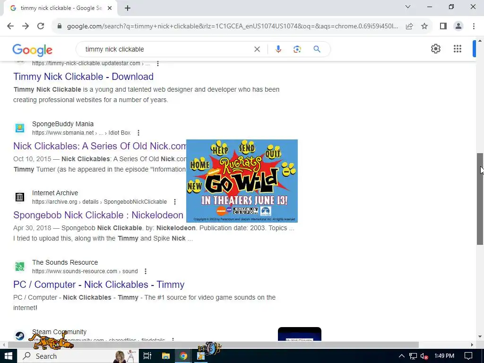
Task: Click the running dog desktop character
Action: click(x=52, y=340)
